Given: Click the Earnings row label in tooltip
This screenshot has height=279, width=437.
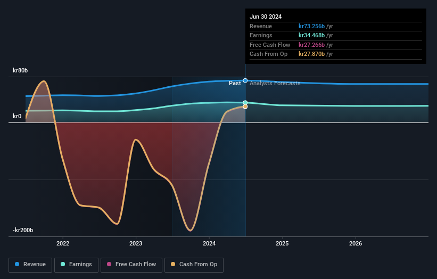Looking at the screenshot, I should [x=261, y=35].
